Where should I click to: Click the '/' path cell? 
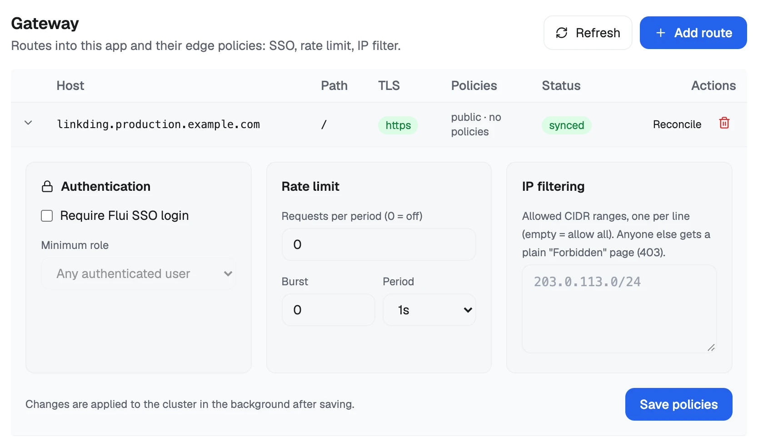point(324,124)
